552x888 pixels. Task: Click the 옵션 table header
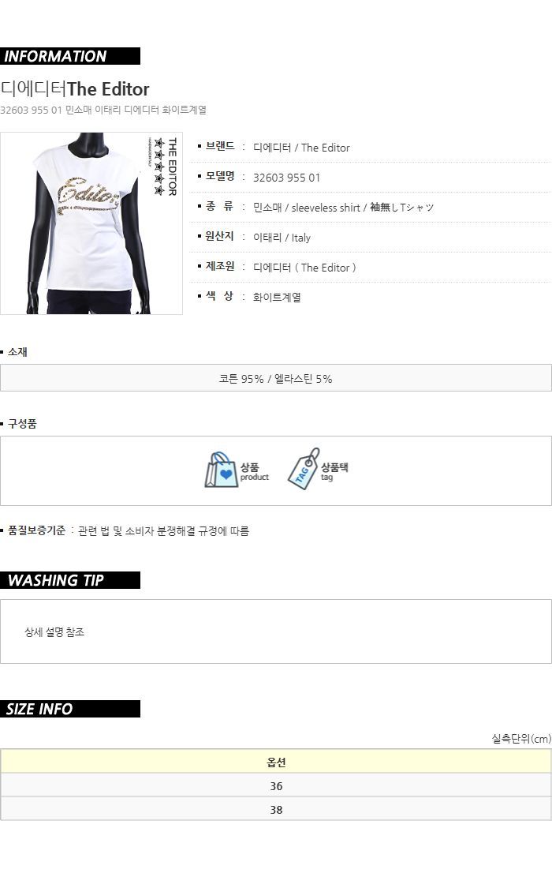tap(276, 762)
